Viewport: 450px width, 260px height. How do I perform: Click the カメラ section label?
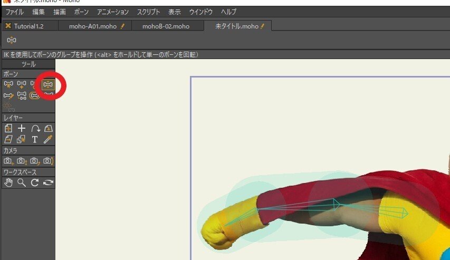10,150
